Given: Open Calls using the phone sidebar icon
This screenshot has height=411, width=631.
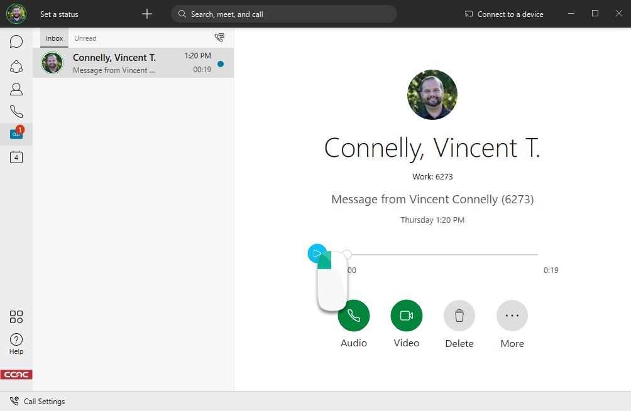Looking at the screenshot, I should [x=16, y=111].
